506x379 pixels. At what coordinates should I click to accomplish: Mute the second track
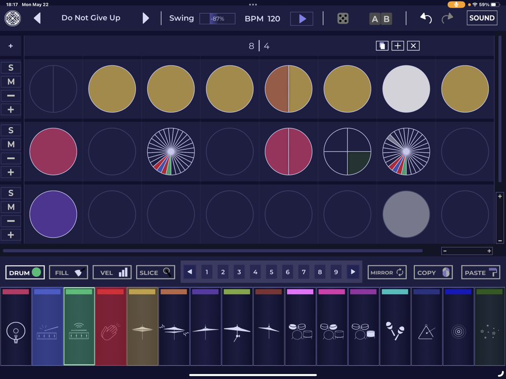pyautogui.click(x=11, y=145)
